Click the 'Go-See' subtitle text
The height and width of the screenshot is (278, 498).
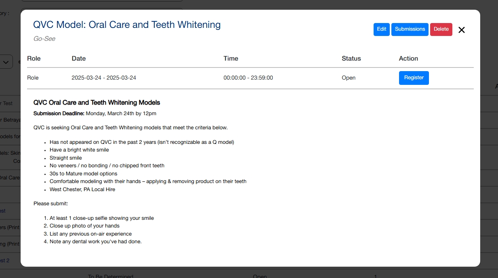[x=44, y=39]
